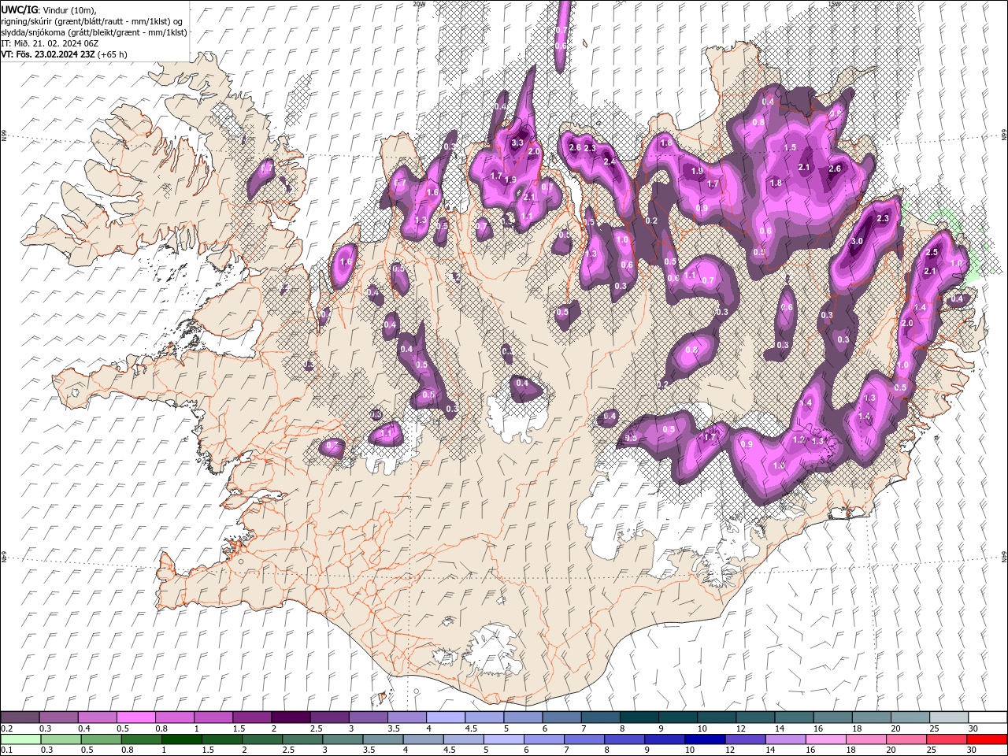Pick the light blue upper swatch labeled 4
This screenshot has width=1008, height=756.
(x=445, y=717)
